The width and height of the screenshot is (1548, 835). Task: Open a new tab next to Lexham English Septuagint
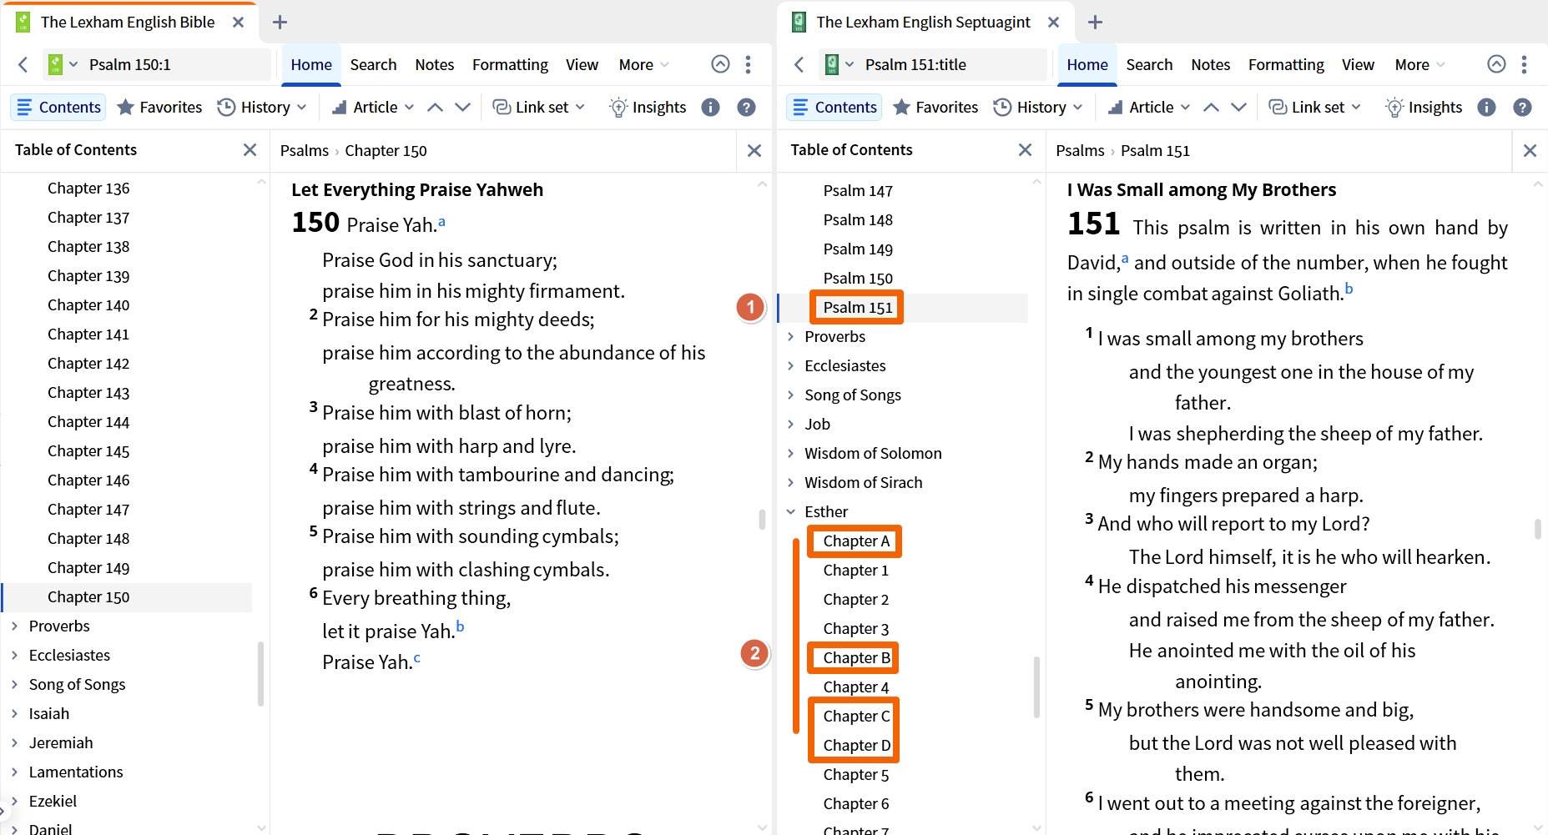1096,23
